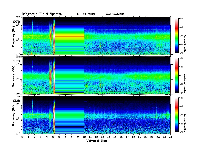This screenshot has height=157, width=203.
Task: Click the '-7' tick on dD/dt color scale
Action: click(181, 75)
